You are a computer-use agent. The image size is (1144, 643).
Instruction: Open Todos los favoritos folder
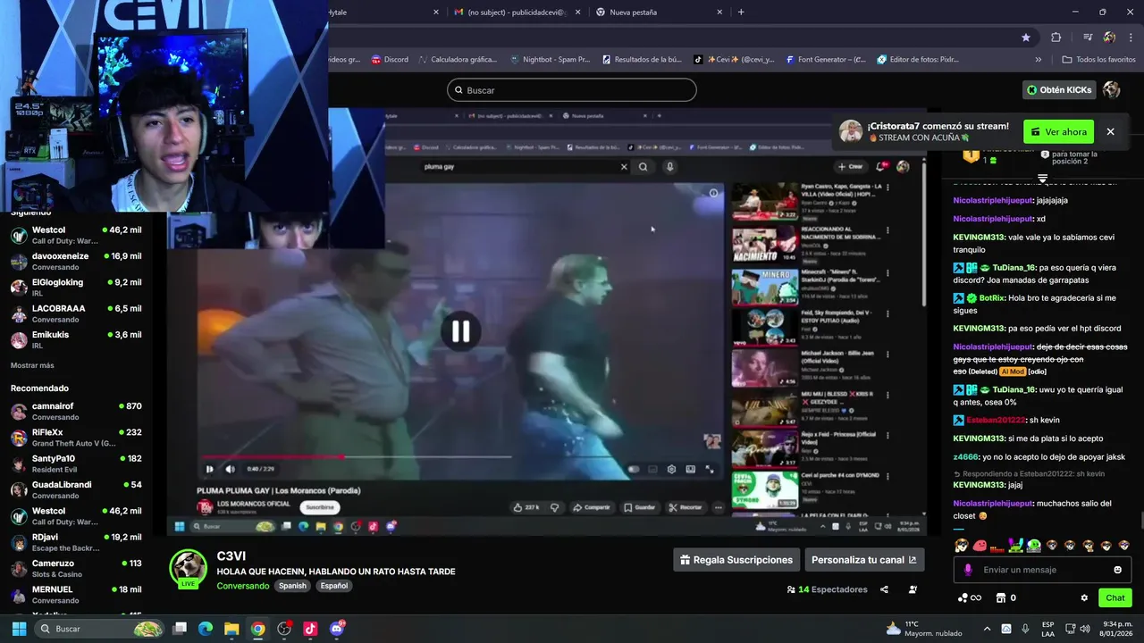coord(1098,60)
